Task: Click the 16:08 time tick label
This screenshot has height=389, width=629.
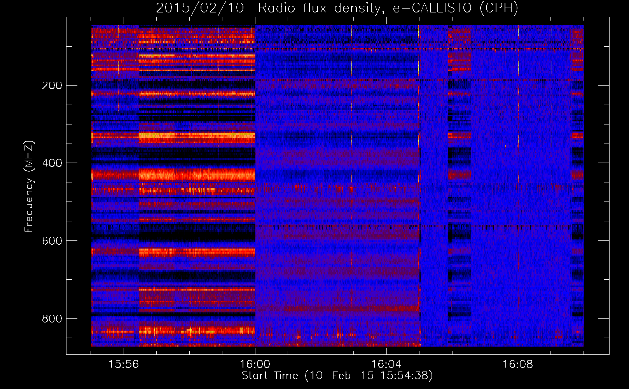Action: pyautogui.click(x=518, y=364)
